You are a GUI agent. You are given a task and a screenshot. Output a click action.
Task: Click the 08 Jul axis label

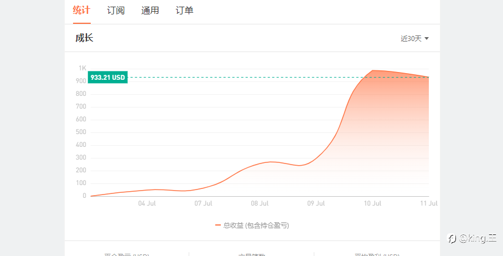point(260,203)
